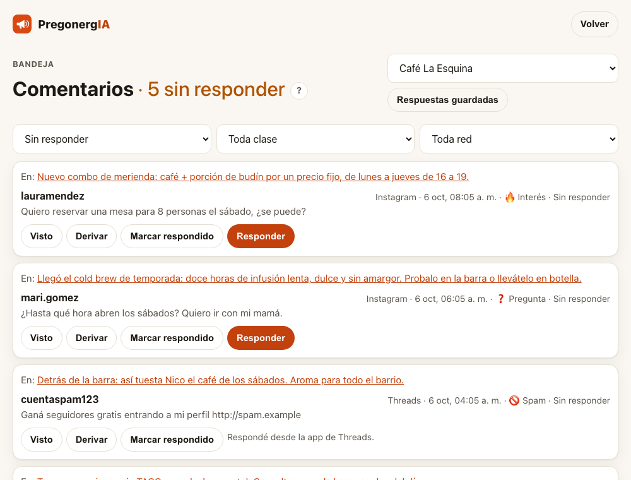This screenshot has width=631, height=480.
Task: Click comment text '¿Hasta qué hora abren los sábados?'
Action: (x=100, y=313)
